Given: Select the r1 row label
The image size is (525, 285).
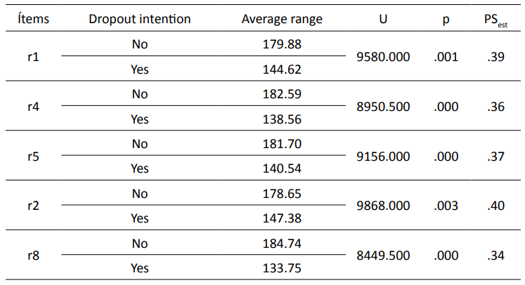Looking at the screenshot, I should click(x=33, y=57).
